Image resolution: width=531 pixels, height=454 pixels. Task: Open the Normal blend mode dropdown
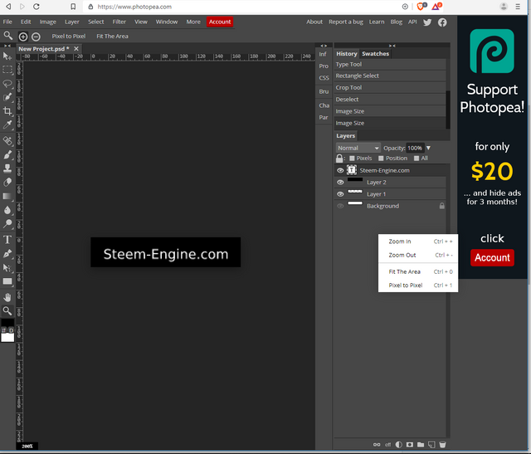(x=358, y=148)
